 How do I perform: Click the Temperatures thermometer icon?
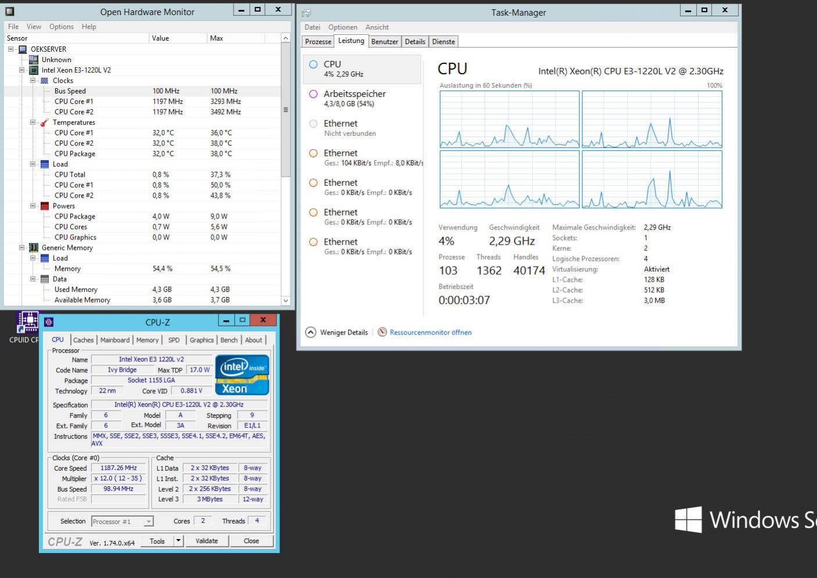[x=45, y=123]
